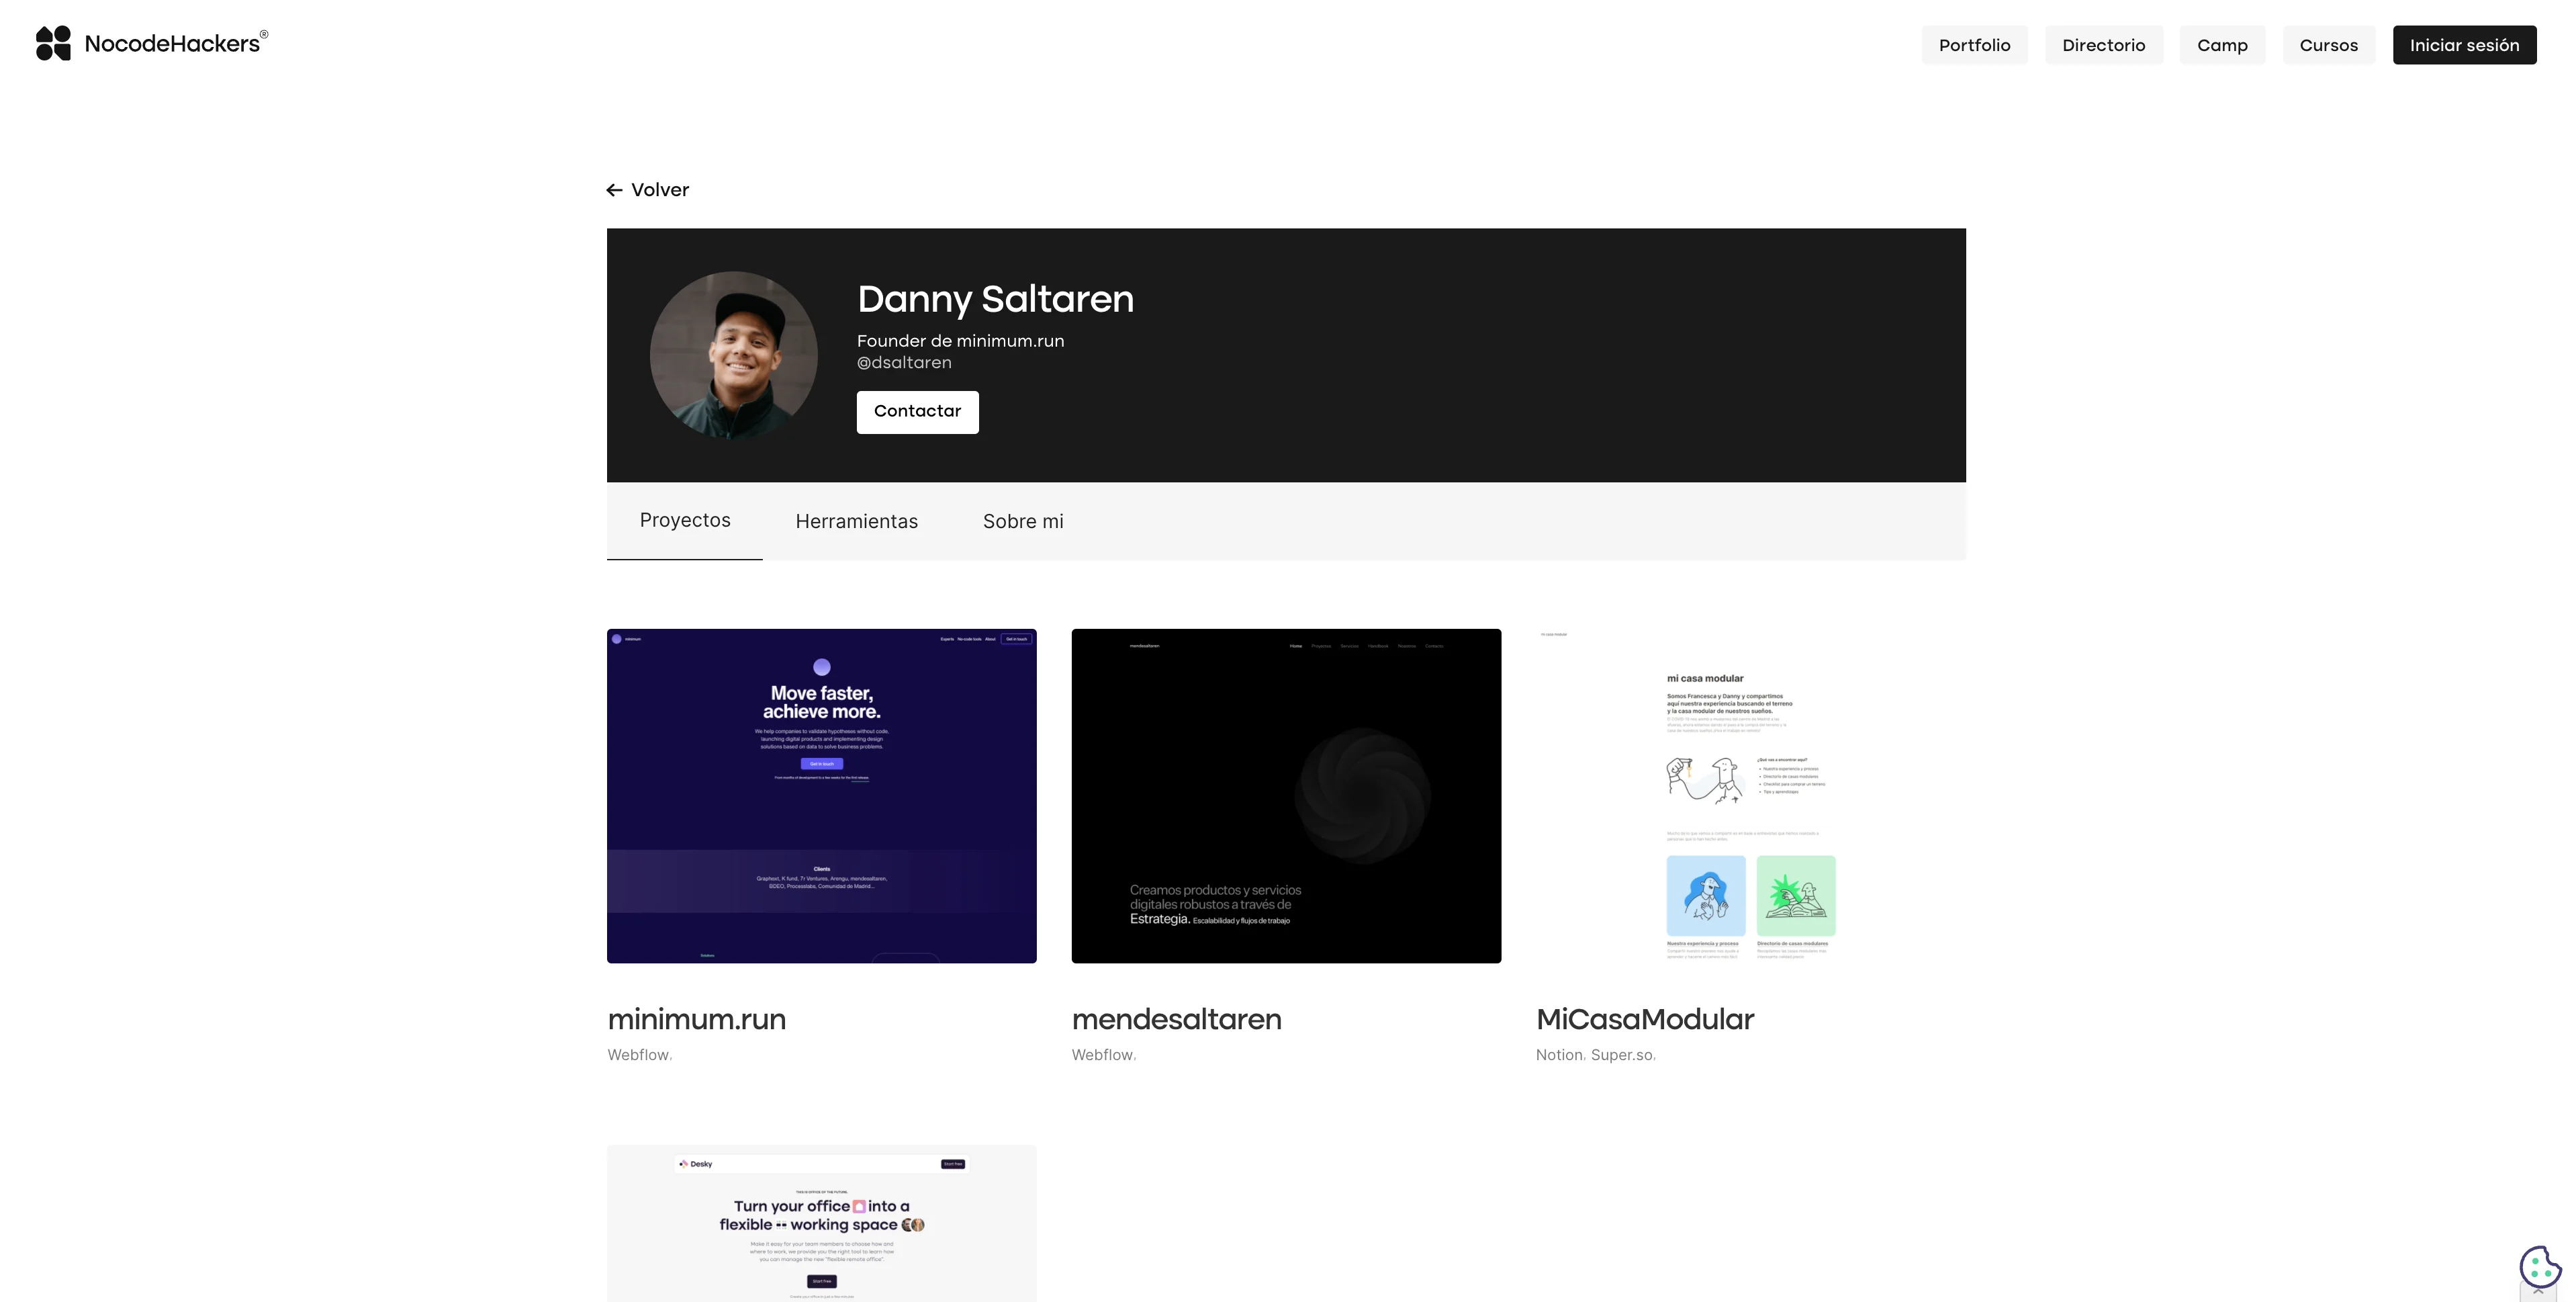Click the NocodeHackers logo icon
2576x1302 pixels.
coord(54,44)
